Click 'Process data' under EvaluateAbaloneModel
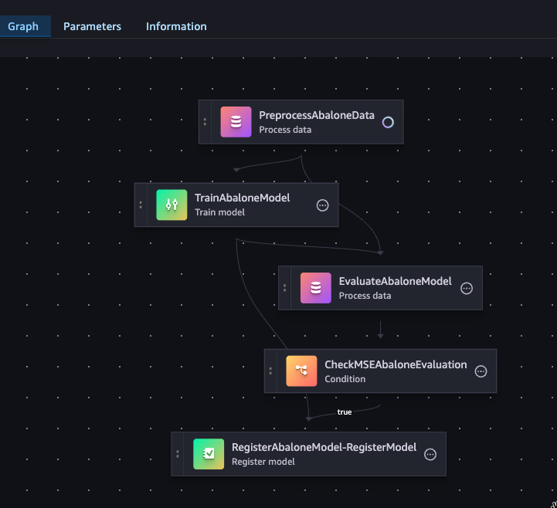Image resolution: width=557 pixels, height=508 pixels. (x=365, y=296)
